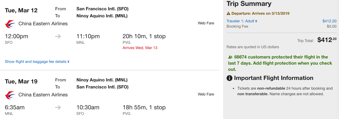Click Web Fare label on Mar 19 flight
This screenshot has width=339, height=119.
point(206,94)
